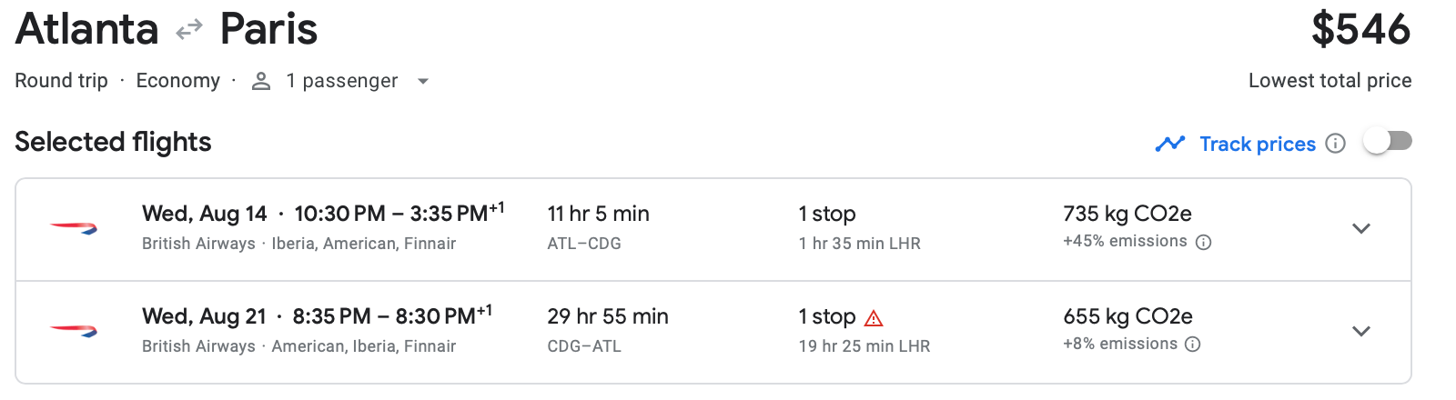
Task: Click the info icon beside +45% emissions
Action: [1203, 242]
